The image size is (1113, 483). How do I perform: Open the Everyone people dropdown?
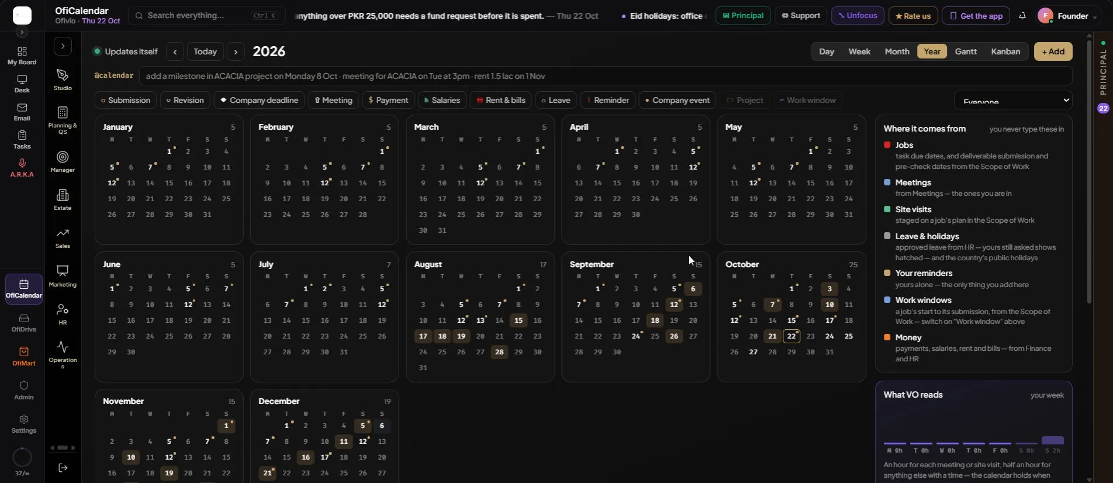pos(1013,100)
